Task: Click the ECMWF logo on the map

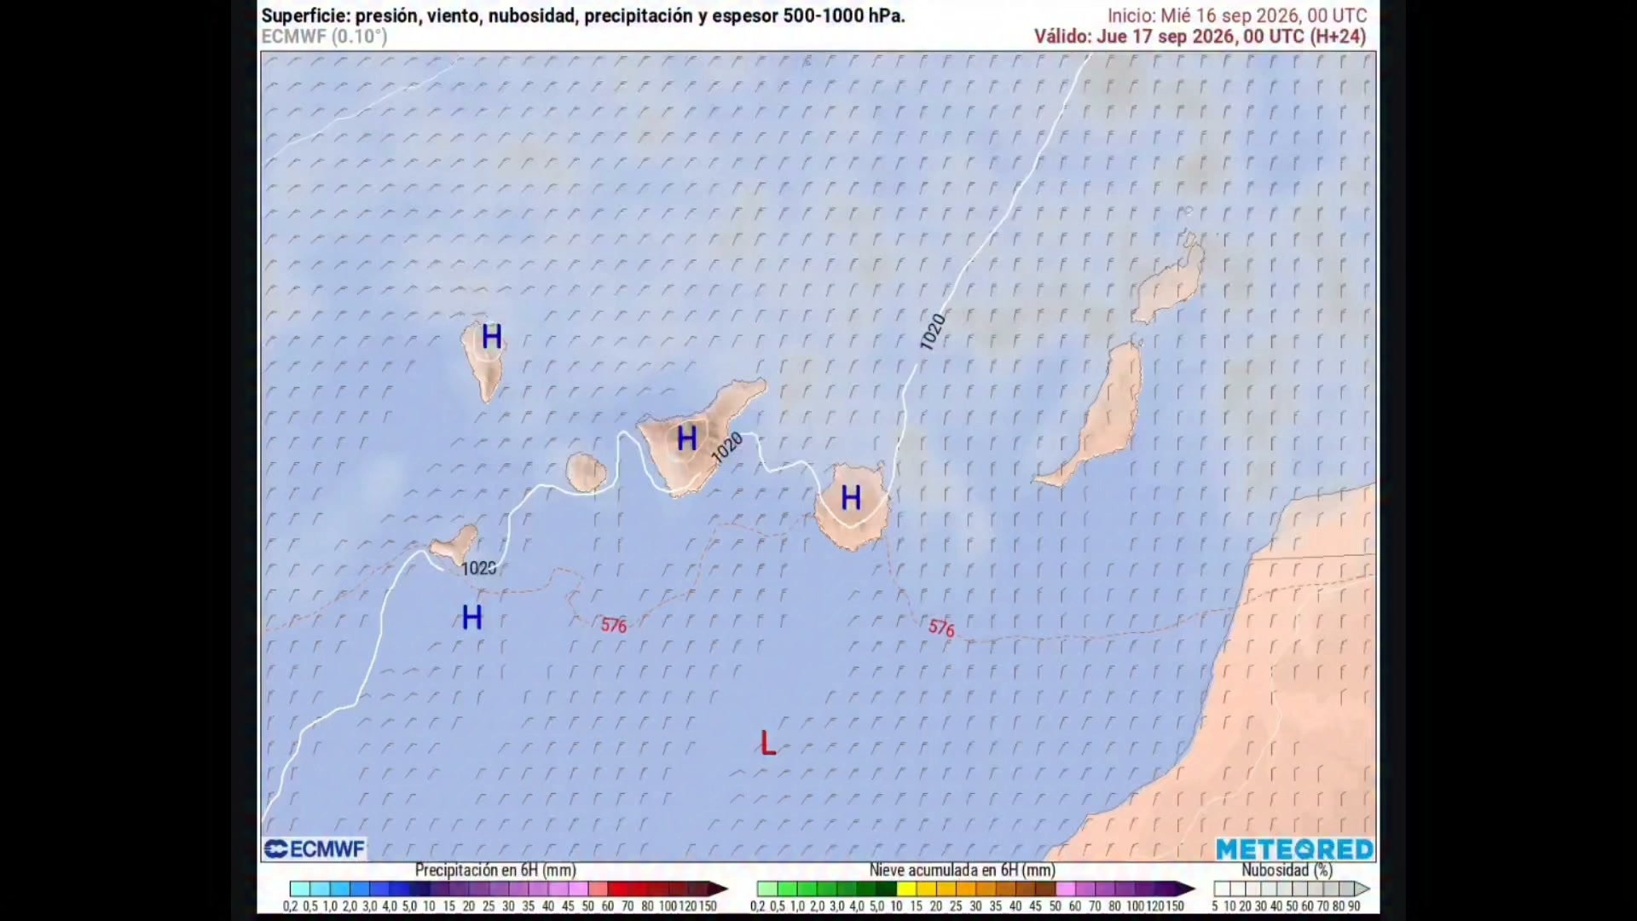Action: pos(315,849)
